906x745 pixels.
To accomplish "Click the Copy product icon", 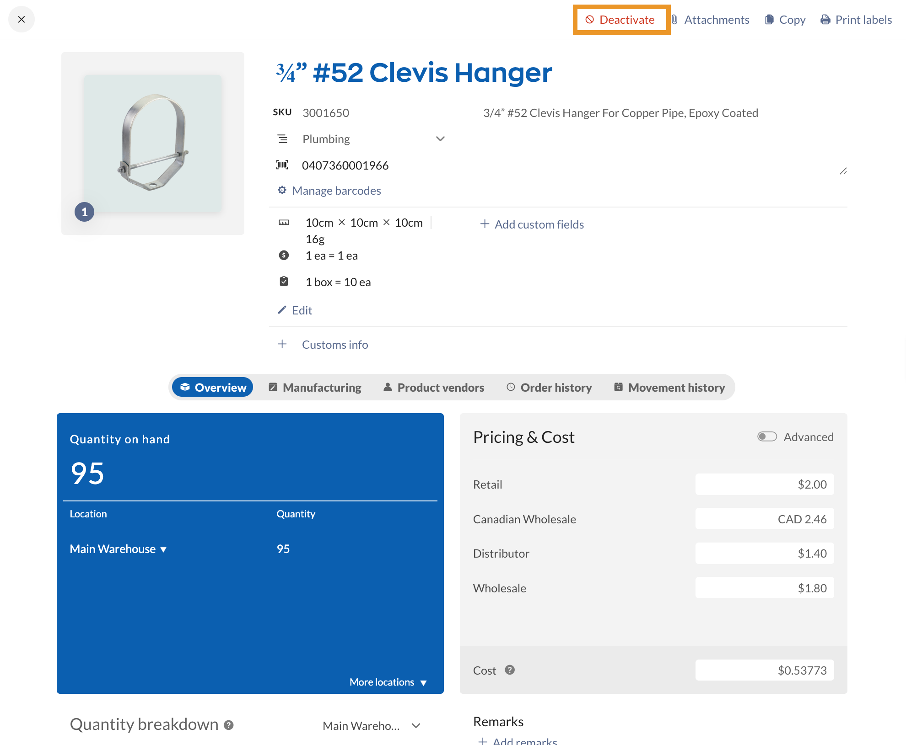I will tap(769, 20).
